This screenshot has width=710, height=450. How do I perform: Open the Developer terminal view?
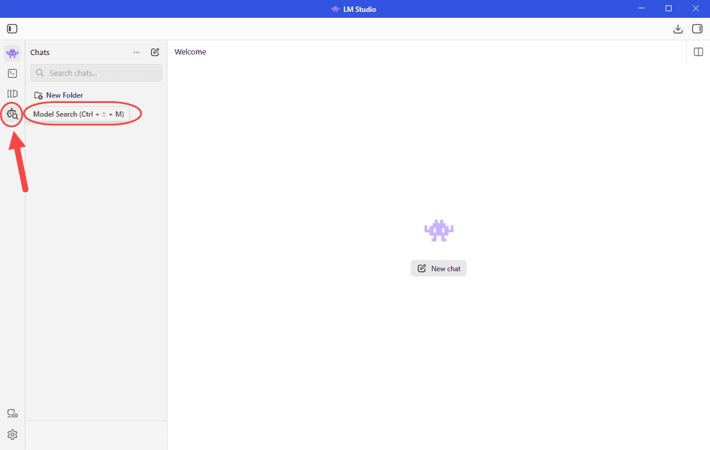[12, 73]
